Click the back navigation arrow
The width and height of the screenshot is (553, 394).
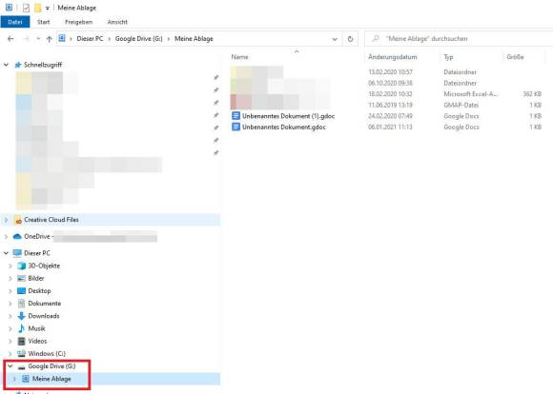(x=10, y=39)
